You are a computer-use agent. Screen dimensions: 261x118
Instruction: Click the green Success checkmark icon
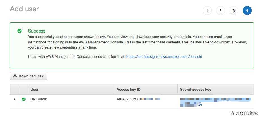[x=20, y=31]
